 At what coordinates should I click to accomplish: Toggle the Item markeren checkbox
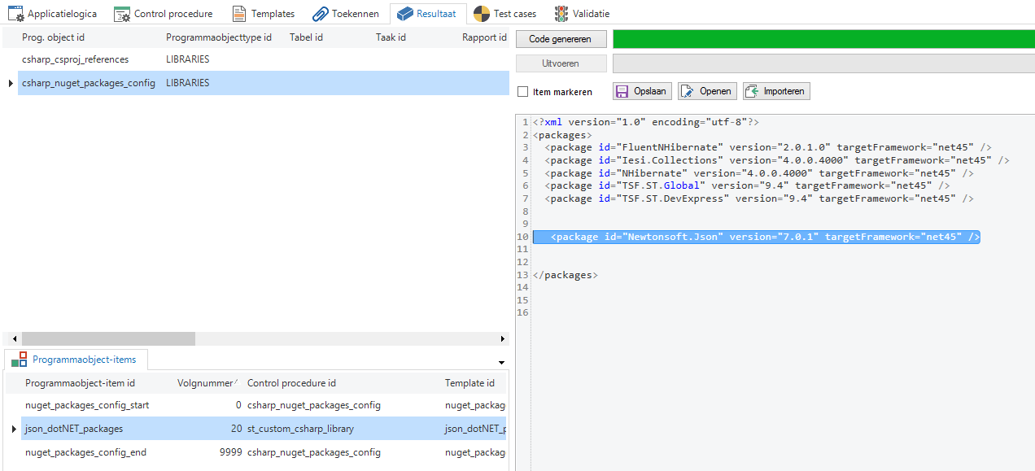point(523,92)
